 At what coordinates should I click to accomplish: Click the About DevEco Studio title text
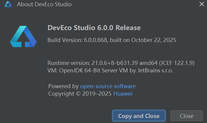point(44,4)
